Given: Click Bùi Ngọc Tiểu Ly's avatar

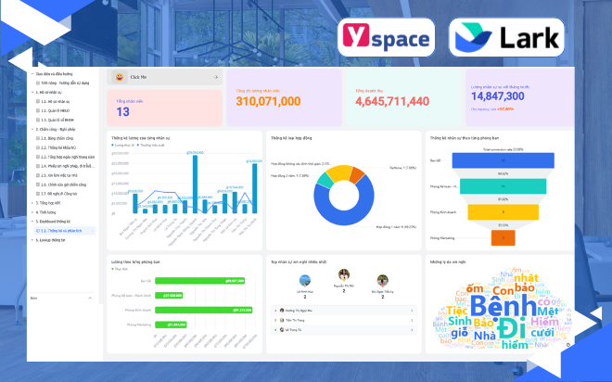Looking at the screenshot, I should point(382,281).
